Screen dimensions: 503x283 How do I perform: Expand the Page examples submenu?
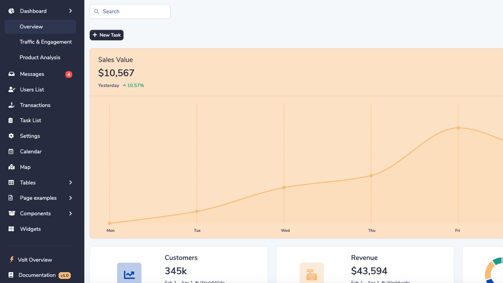(x=70, y=198)
